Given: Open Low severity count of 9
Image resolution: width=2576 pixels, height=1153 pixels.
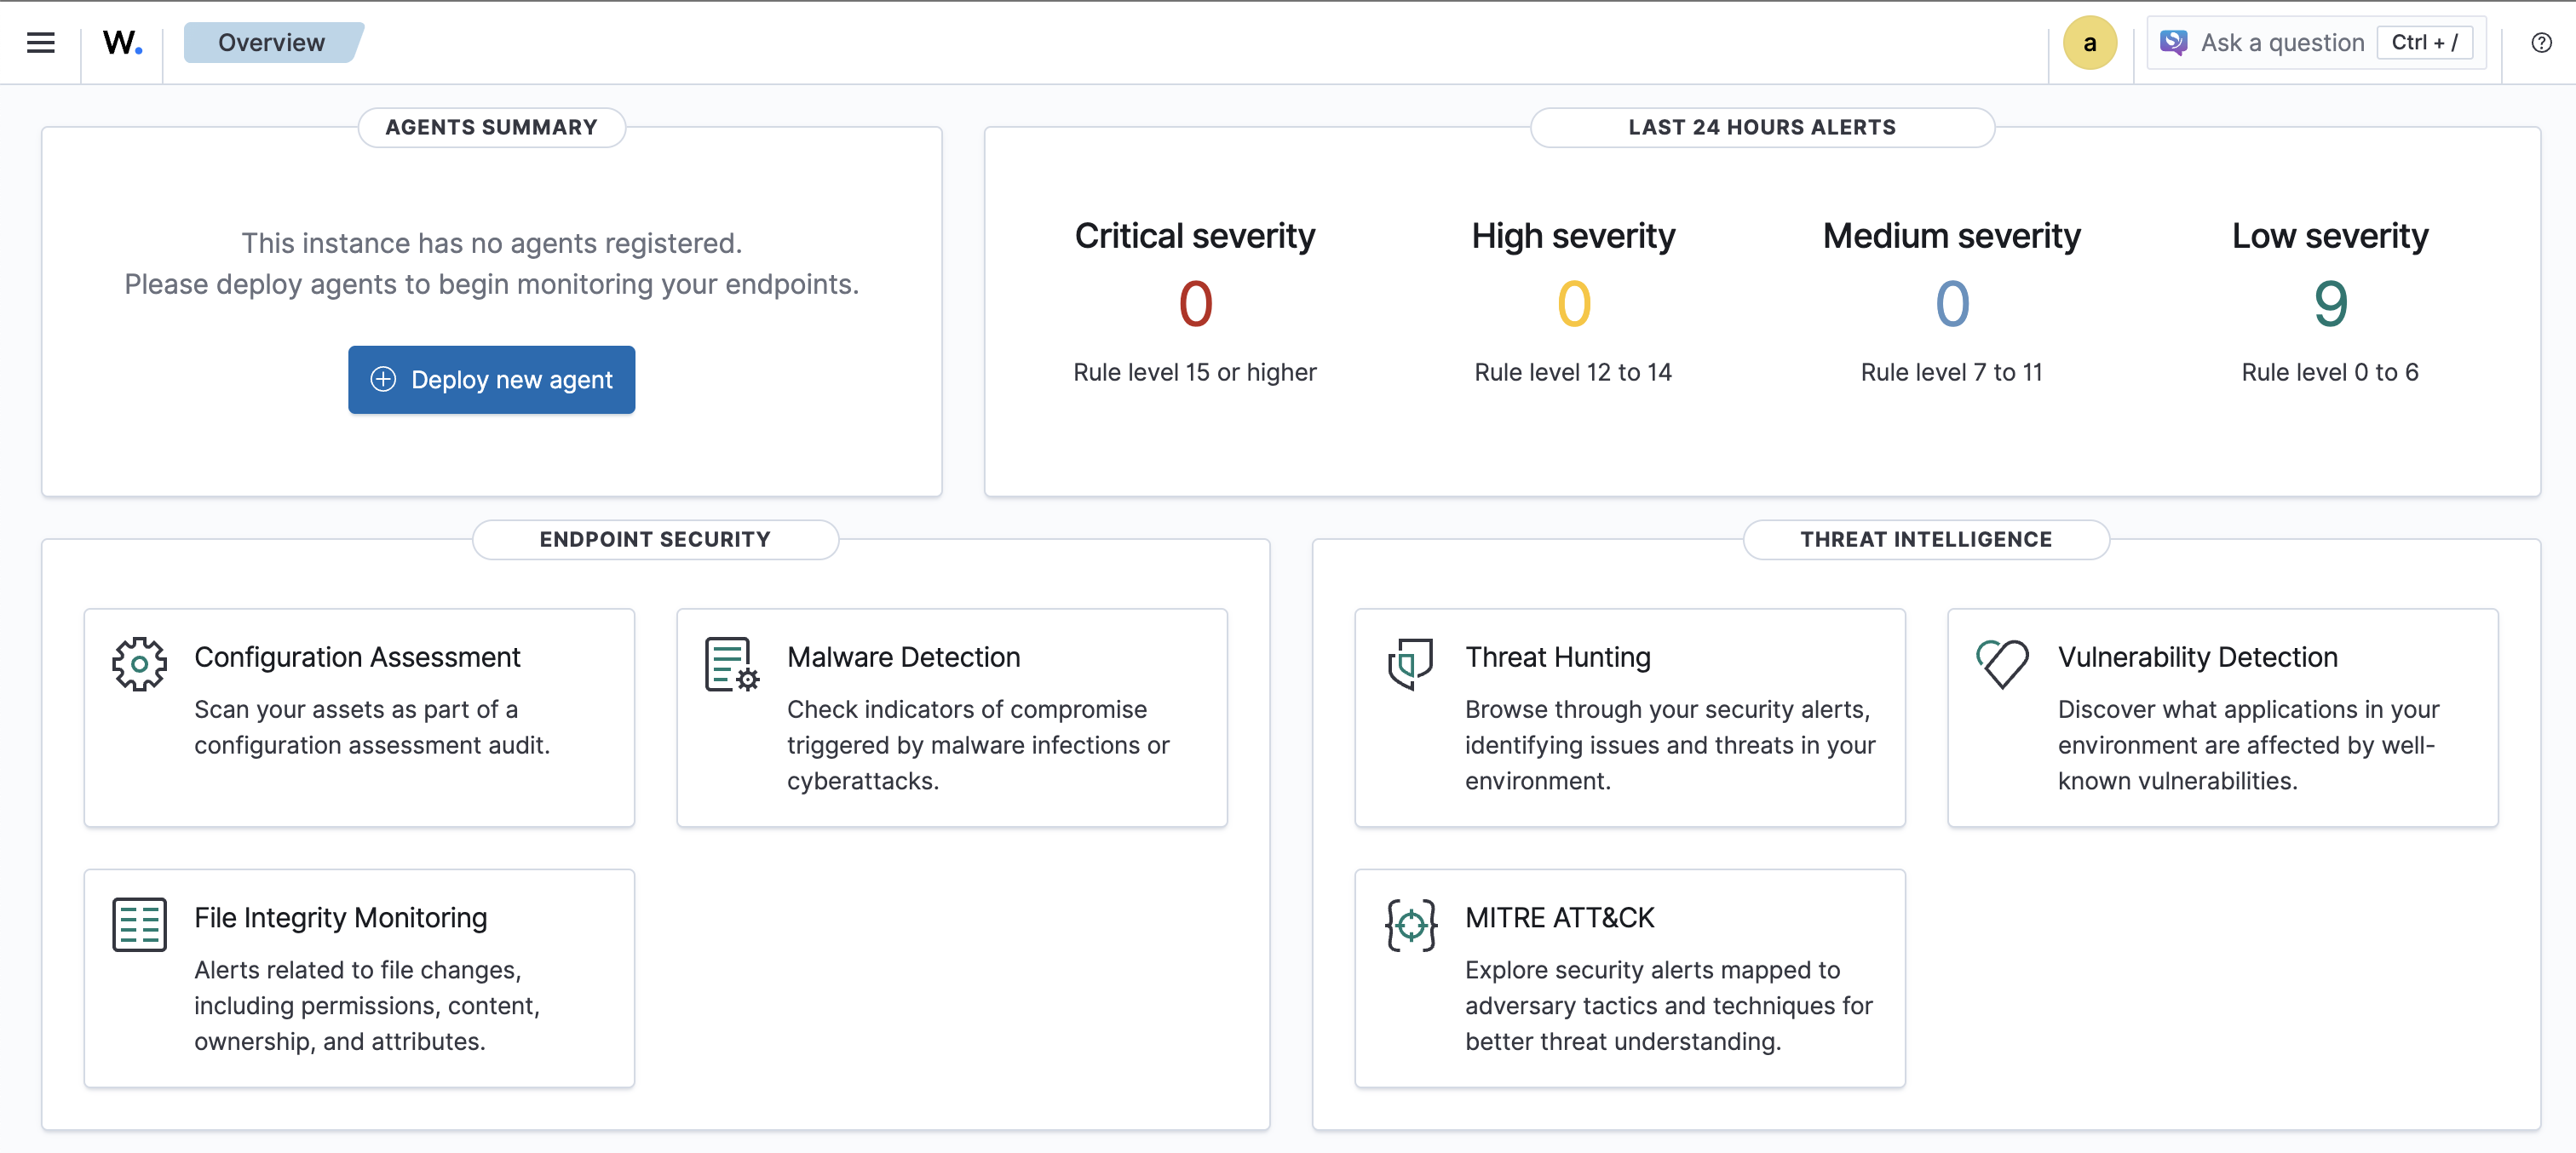Looking at the screenshot, I should pyautogui.click(x=2329, y=304).
